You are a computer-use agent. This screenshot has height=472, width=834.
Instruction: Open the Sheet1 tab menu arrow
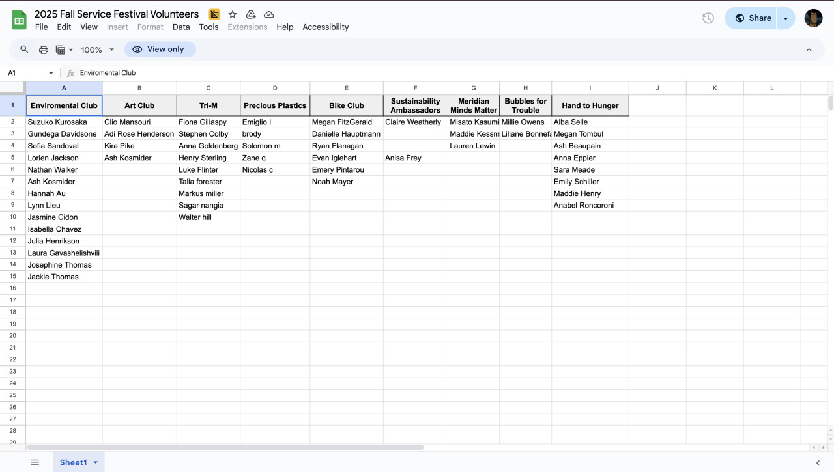(96, 462)
